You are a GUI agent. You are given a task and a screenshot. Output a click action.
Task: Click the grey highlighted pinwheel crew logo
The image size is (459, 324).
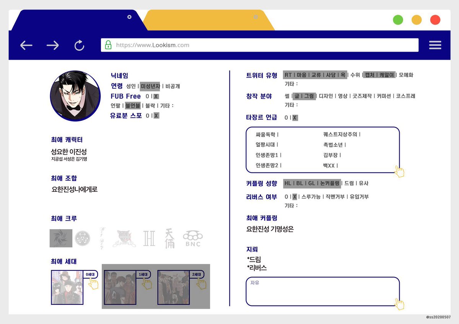point(61,238)
